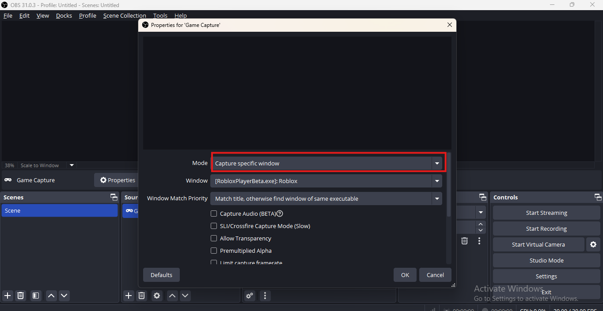Viewport: 603px width, 311px height.
Task: Click the OBS logo in Properties title bar
Action: (x=145, y=25)
